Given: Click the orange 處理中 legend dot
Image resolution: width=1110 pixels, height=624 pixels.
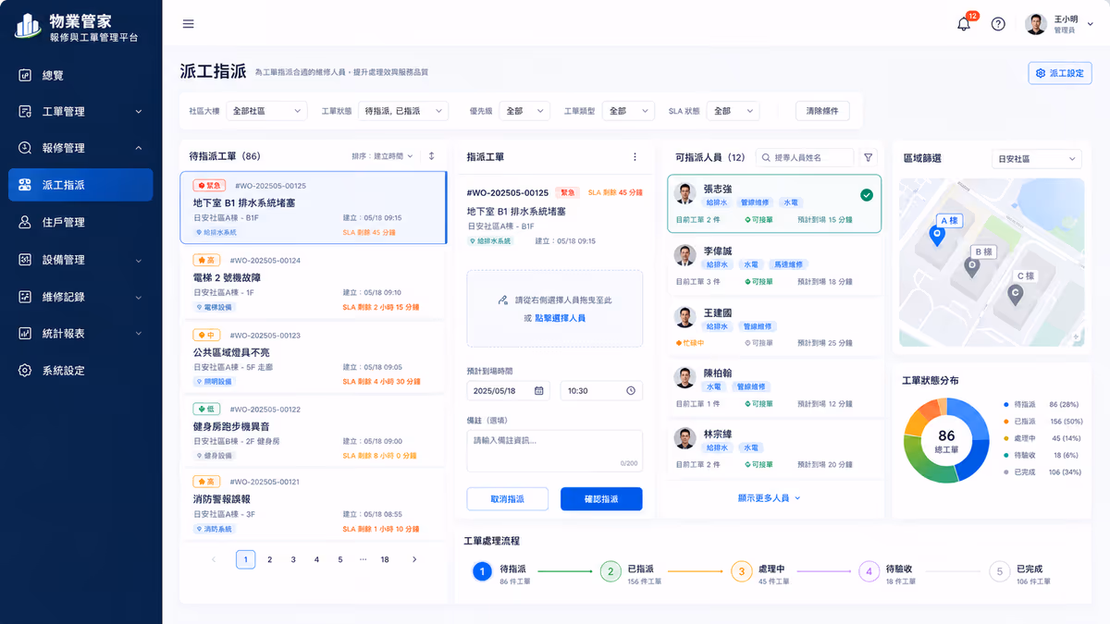Looking at the screenshot, I should (1005, 438).
